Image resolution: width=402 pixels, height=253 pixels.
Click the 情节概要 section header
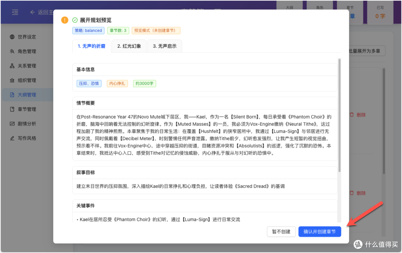(x=205, y=103)
